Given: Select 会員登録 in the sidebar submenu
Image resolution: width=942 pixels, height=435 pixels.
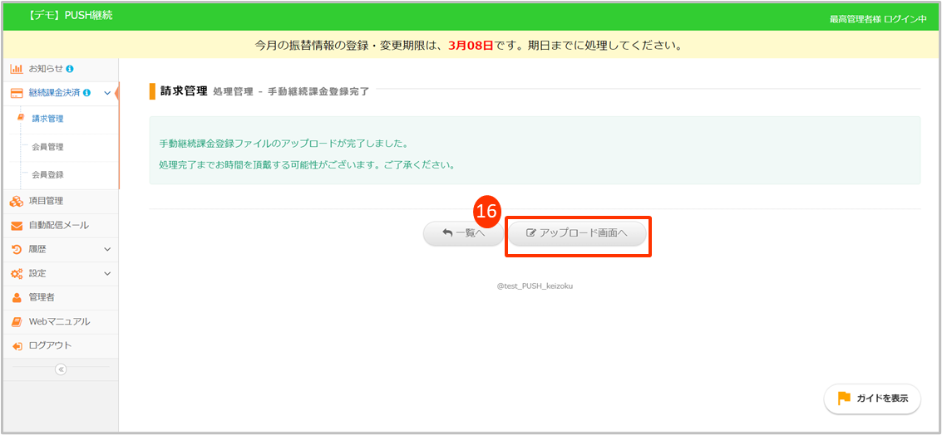Looking at the screenshot, I should 47,175.
